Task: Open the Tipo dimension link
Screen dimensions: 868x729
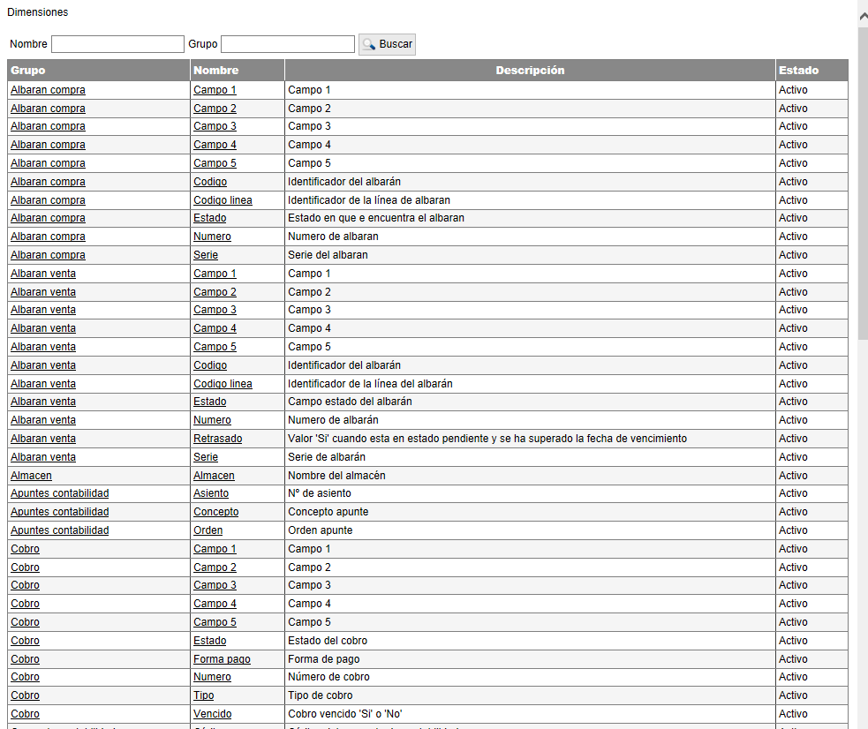Action: pos(203,695)
